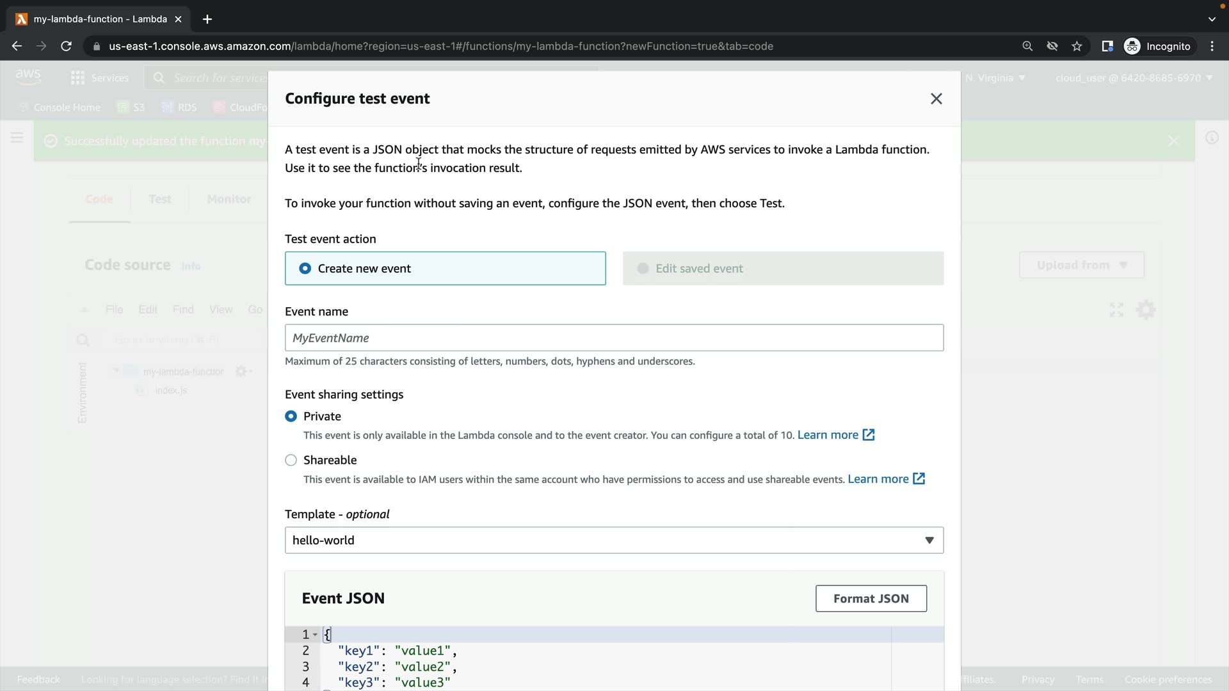Select Create new event radio option

305,269
